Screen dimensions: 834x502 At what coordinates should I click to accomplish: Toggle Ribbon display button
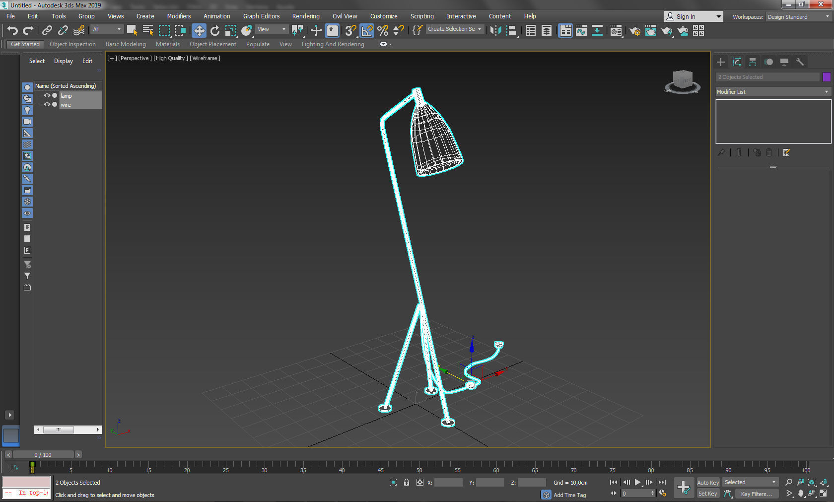point(565,31)
